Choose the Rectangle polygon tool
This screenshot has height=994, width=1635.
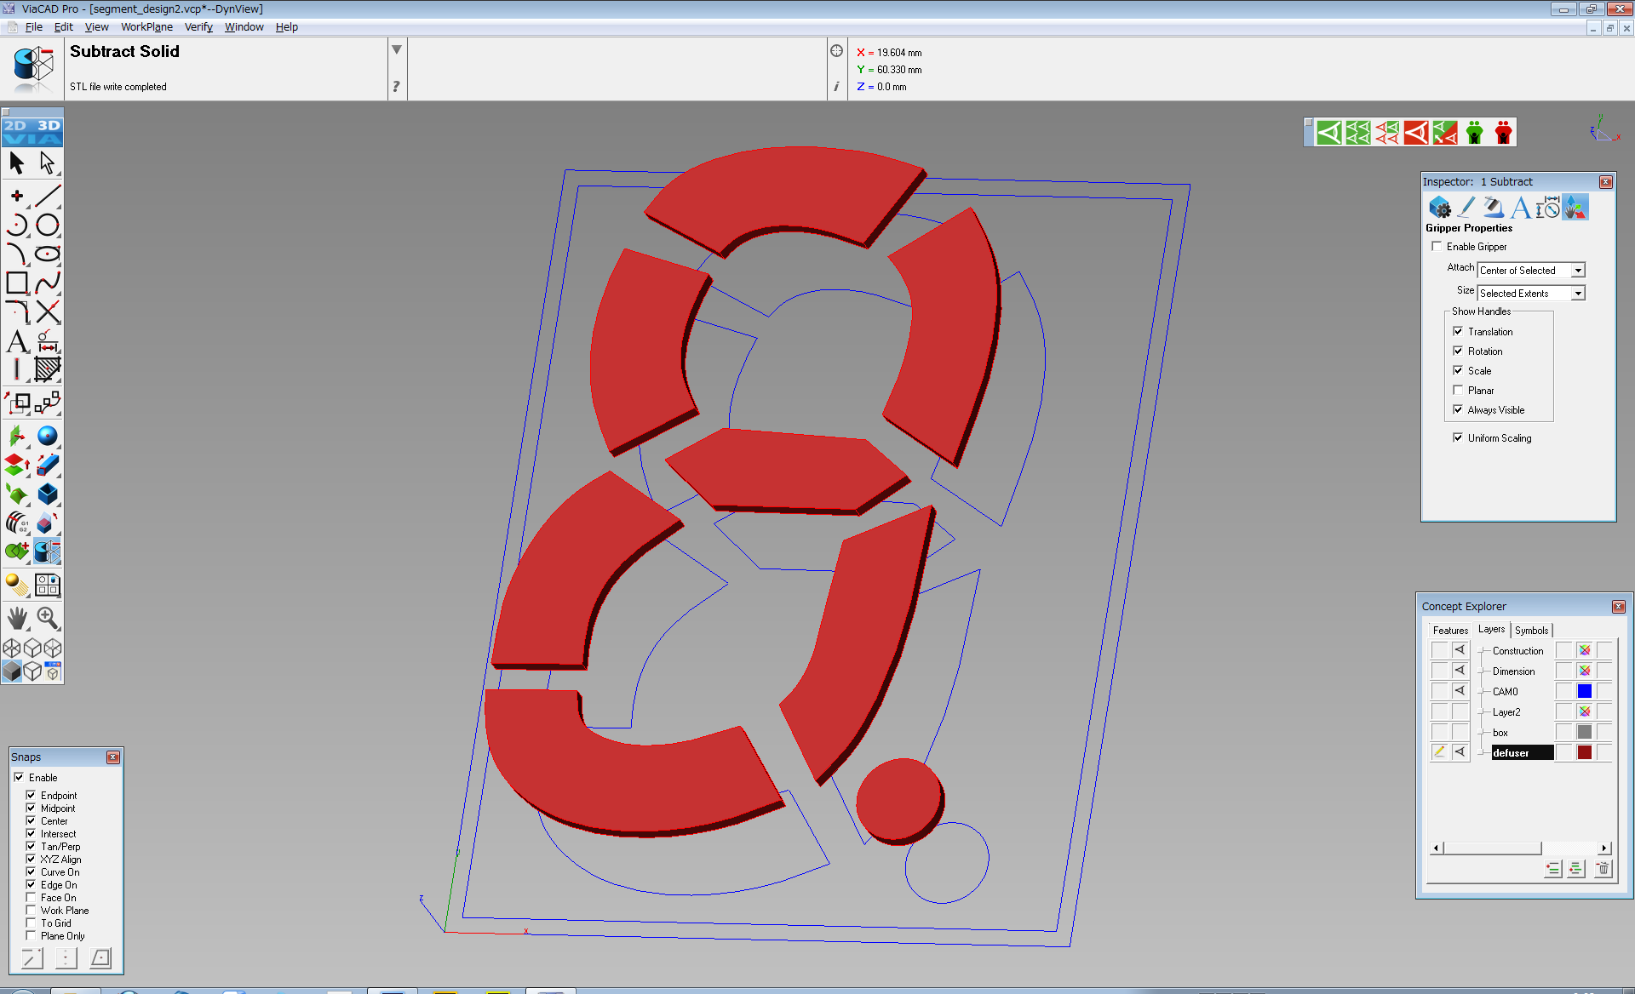coord(17,283)
